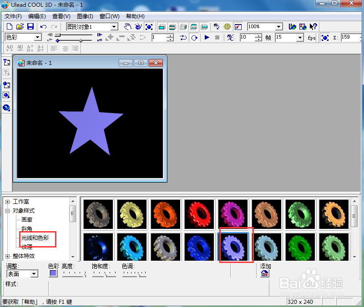The image size is (364, 307).
Task: Choose the red gear thumbnail
Action: tap(199, 214)
